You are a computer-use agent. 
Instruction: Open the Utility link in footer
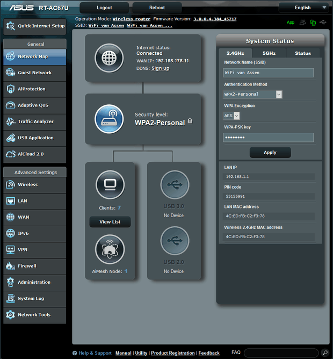tap(141, 353)
